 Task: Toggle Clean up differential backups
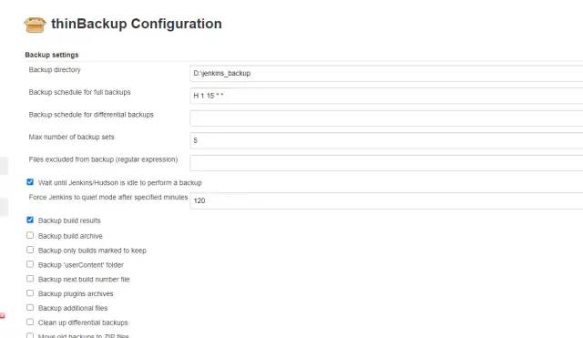(30, 322)
